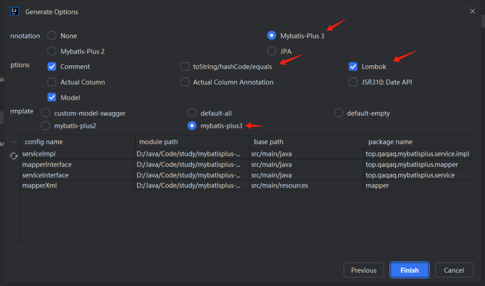Select None for annotation

52,36
